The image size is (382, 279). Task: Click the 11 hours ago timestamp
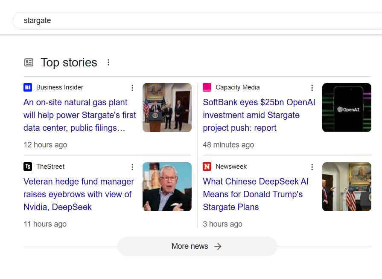[x=45, y=224]
